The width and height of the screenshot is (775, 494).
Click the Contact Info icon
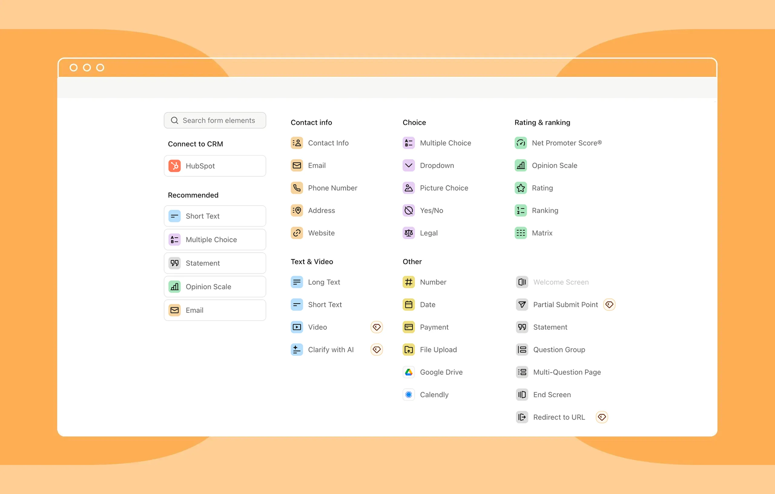point(296,143)
